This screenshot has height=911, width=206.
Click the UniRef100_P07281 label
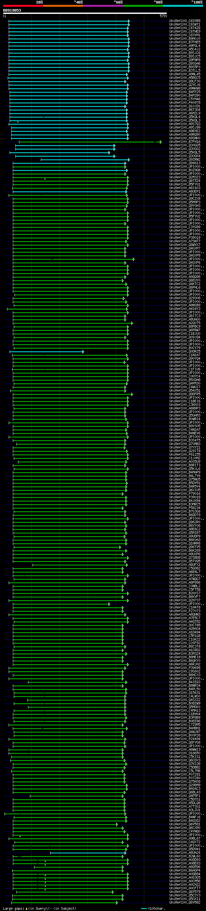[185, 774]
